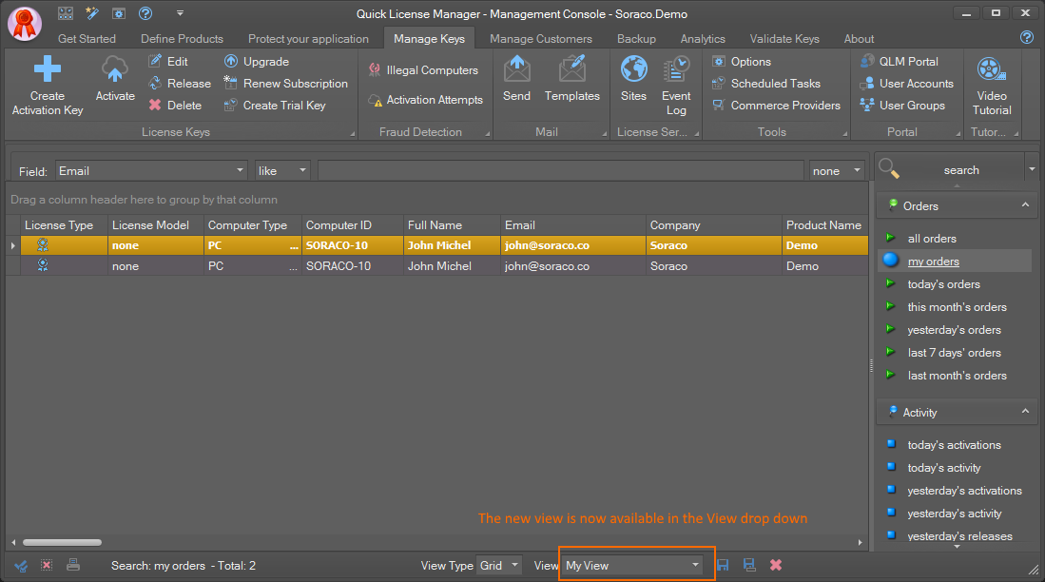Edit the selected license key

click(x=168, y=61)
